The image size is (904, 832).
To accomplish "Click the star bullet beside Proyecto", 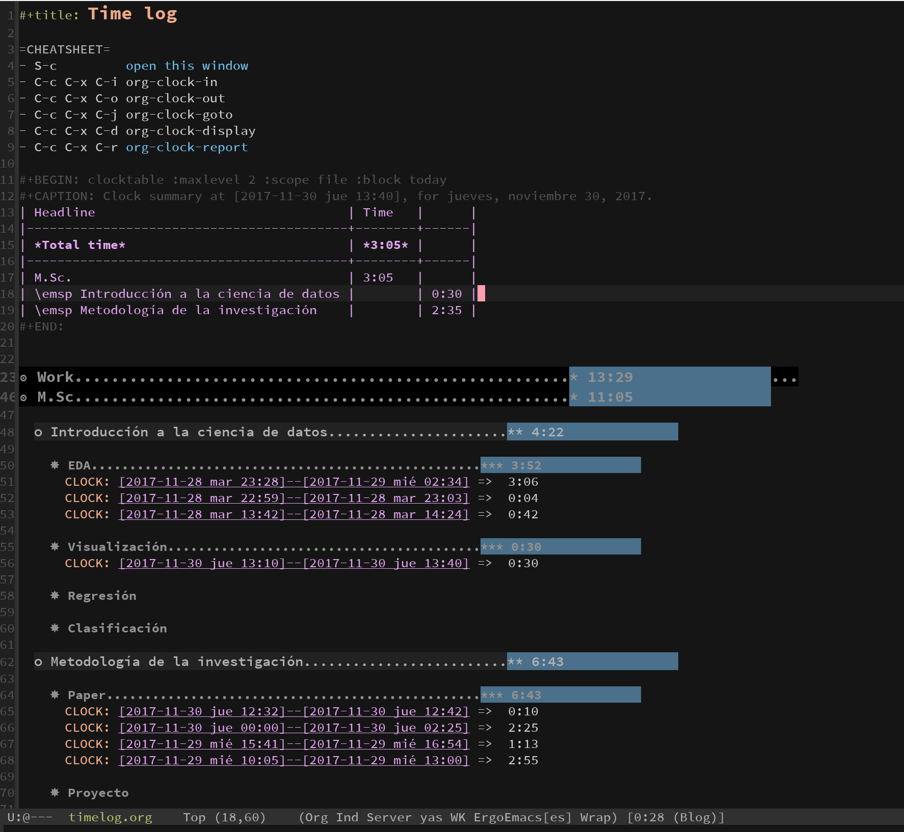I will tap(55, 792).
